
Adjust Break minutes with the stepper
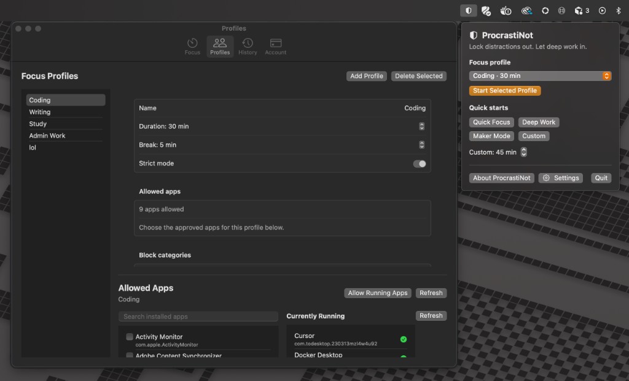[421, 145]
